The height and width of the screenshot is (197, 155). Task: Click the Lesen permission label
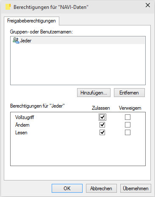(x=21, y=133)
